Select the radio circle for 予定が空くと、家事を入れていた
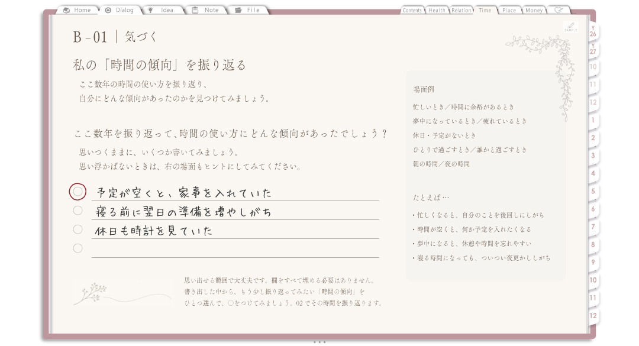 click(78, 192)
